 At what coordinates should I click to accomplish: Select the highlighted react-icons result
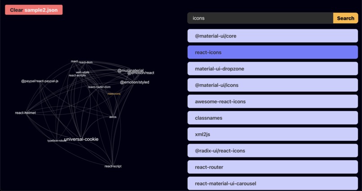[273, 52]
